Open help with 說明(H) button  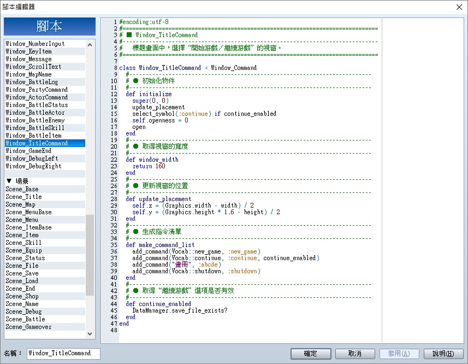click(443, 354)
